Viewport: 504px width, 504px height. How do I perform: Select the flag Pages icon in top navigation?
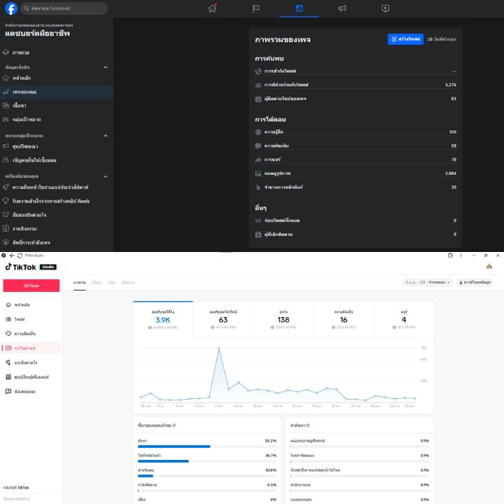click(256, 8)
